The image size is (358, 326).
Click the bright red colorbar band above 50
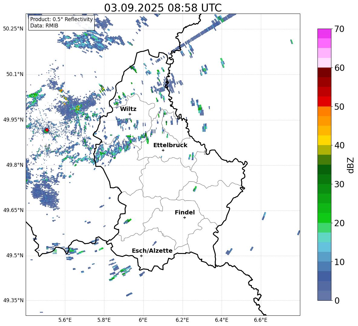[x=324, y=102]
